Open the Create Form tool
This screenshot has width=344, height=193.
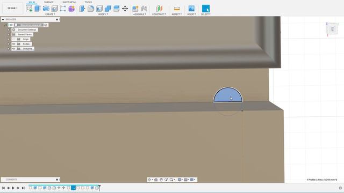click(x=71, y=9)
